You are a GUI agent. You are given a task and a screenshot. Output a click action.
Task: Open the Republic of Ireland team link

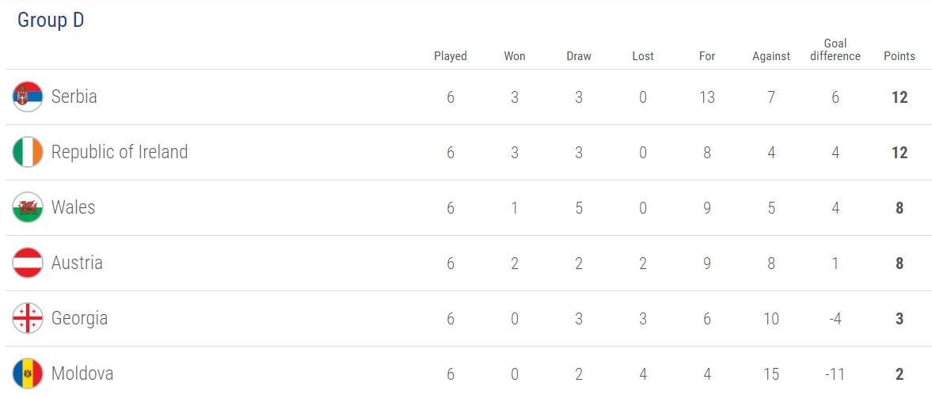pyautogui.click(x=120, y=152)
